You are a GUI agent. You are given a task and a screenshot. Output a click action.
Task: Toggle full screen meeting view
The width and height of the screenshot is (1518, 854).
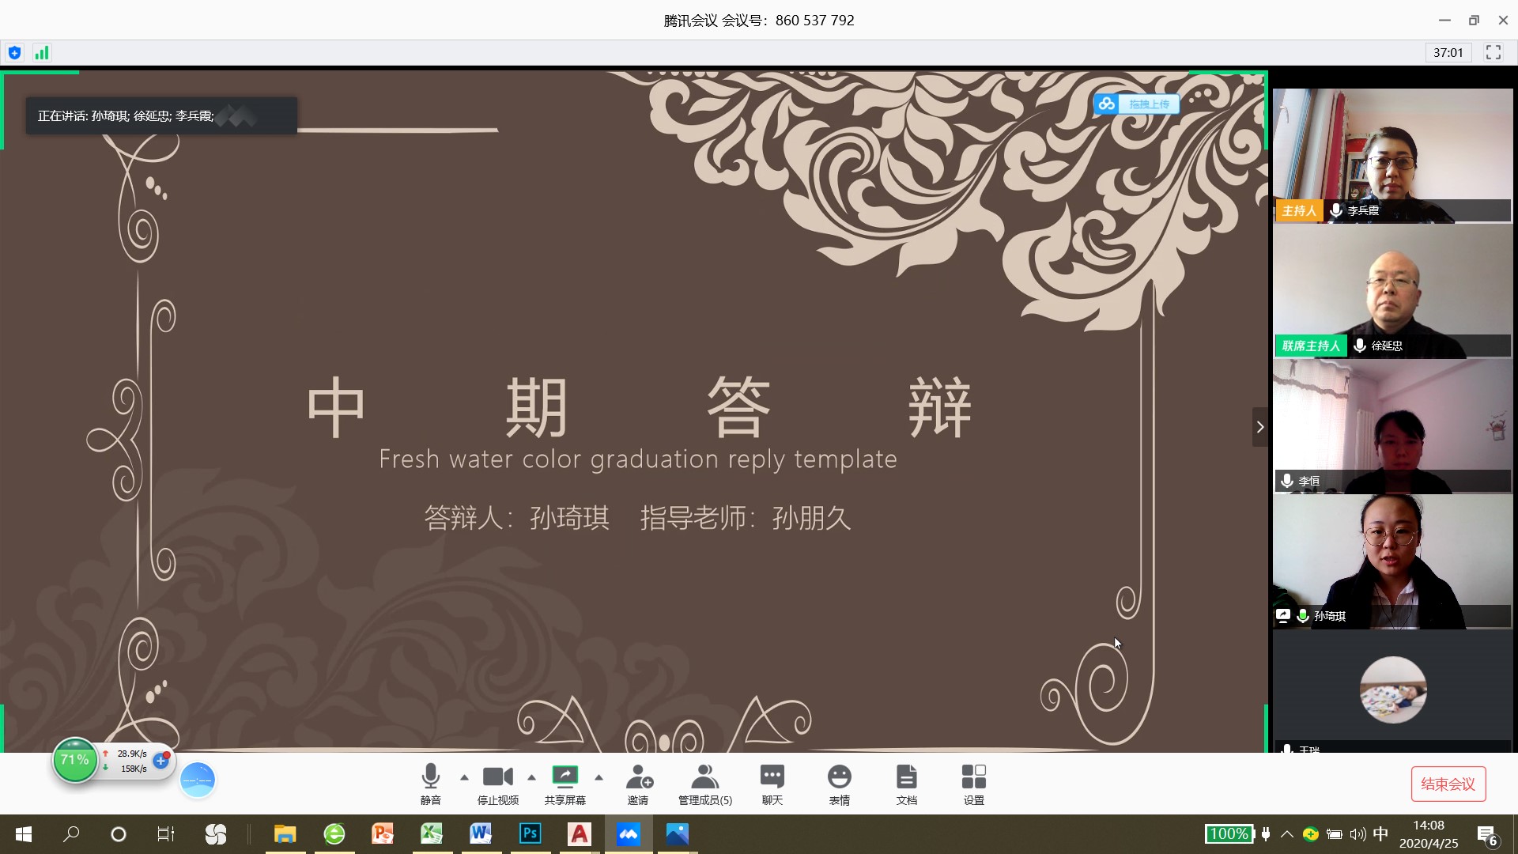[x=1493, y=52]
